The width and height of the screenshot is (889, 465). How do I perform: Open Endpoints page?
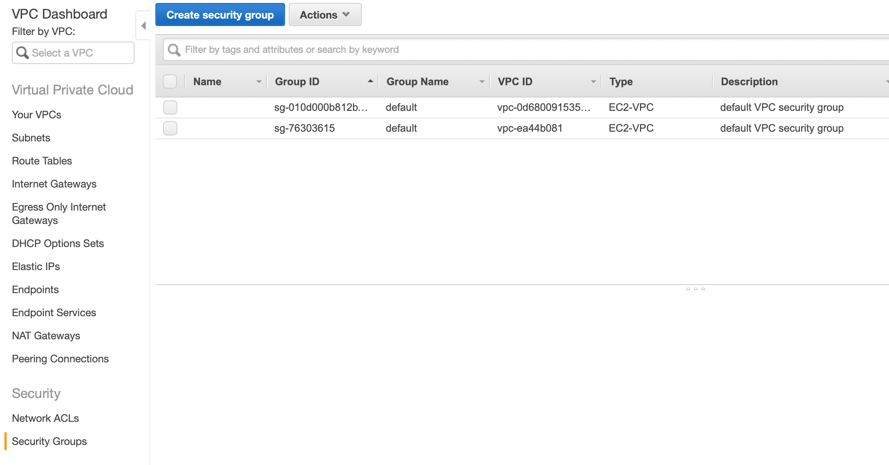[x=35, y=289]
